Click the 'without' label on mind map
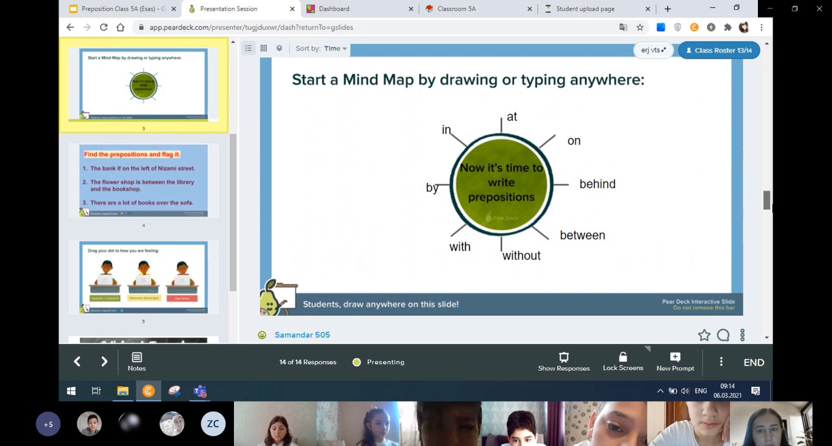The image size is (832, 446). coord(521,256)
